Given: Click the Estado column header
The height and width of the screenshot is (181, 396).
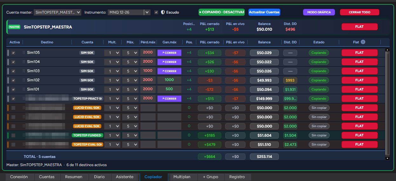Looking at the screenshot, I should (319, 42).
